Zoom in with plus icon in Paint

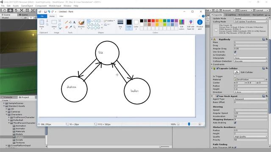(x=199, y=124)
